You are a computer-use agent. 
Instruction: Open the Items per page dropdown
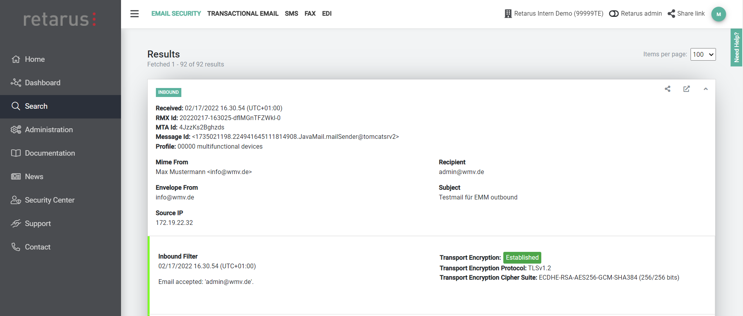703,54
